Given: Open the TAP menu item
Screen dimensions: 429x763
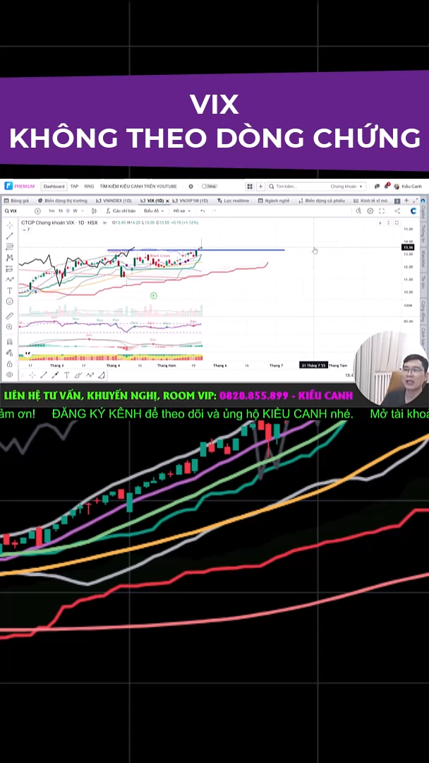Looking at the screenshot, I should tap(74, 187).
